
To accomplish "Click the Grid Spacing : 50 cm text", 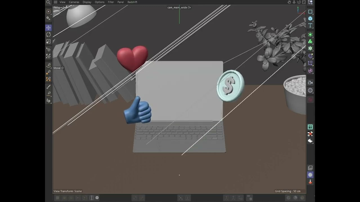I will coord(288,191).
